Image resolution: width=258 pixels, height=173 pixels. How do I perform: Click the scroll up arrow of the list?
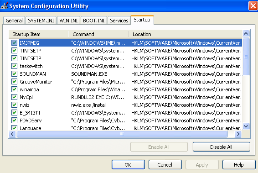(246, 34)
